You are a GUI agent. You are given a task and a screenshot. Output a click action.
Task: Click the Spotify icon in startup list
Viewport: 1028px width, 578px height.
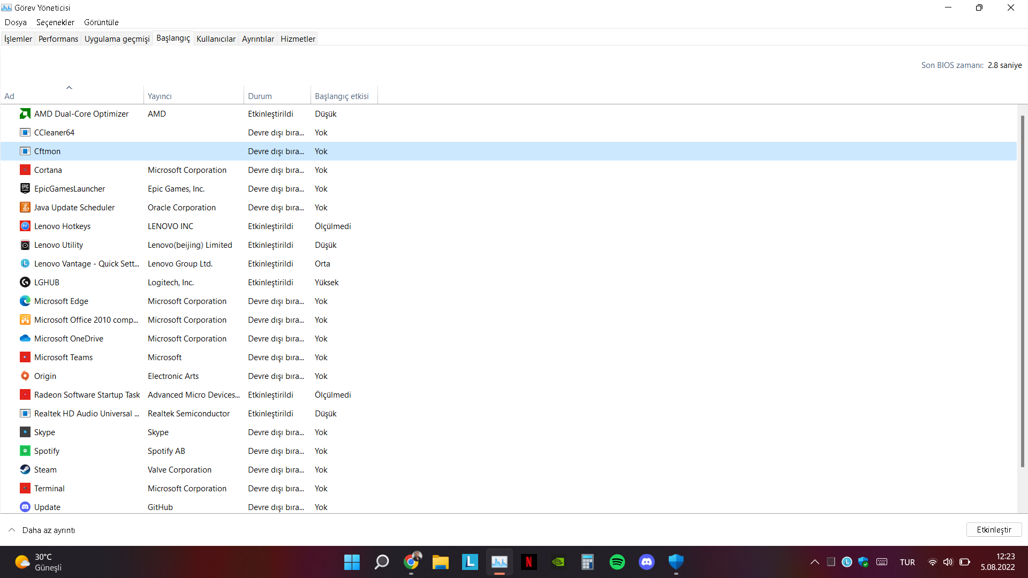pos(25,451)
